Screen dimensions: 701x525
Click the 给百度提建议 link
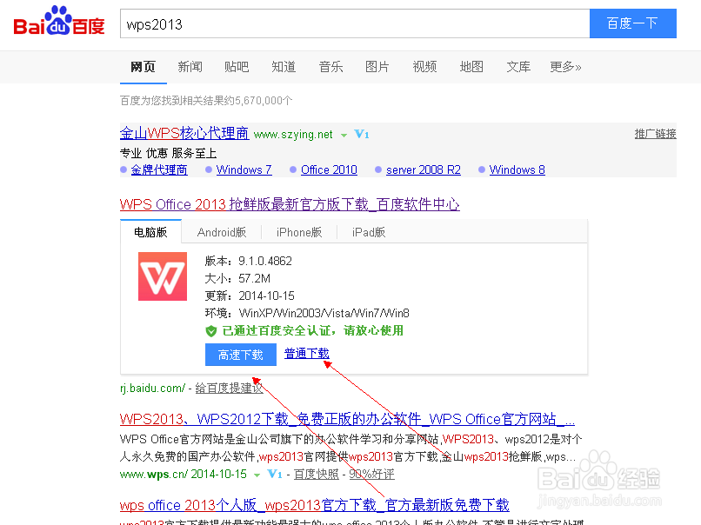coord(229,388)
